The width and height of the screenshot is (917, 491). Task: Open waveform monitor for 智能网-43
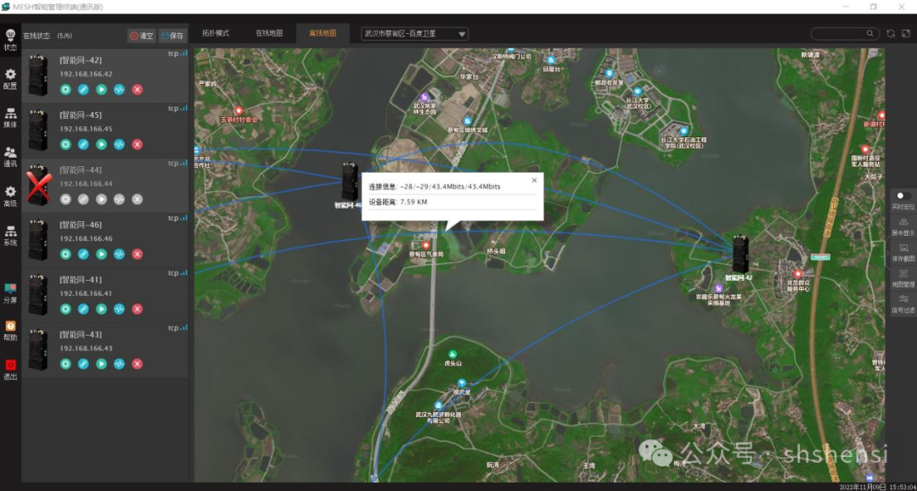pyautogui.click(x=120, y=364)
